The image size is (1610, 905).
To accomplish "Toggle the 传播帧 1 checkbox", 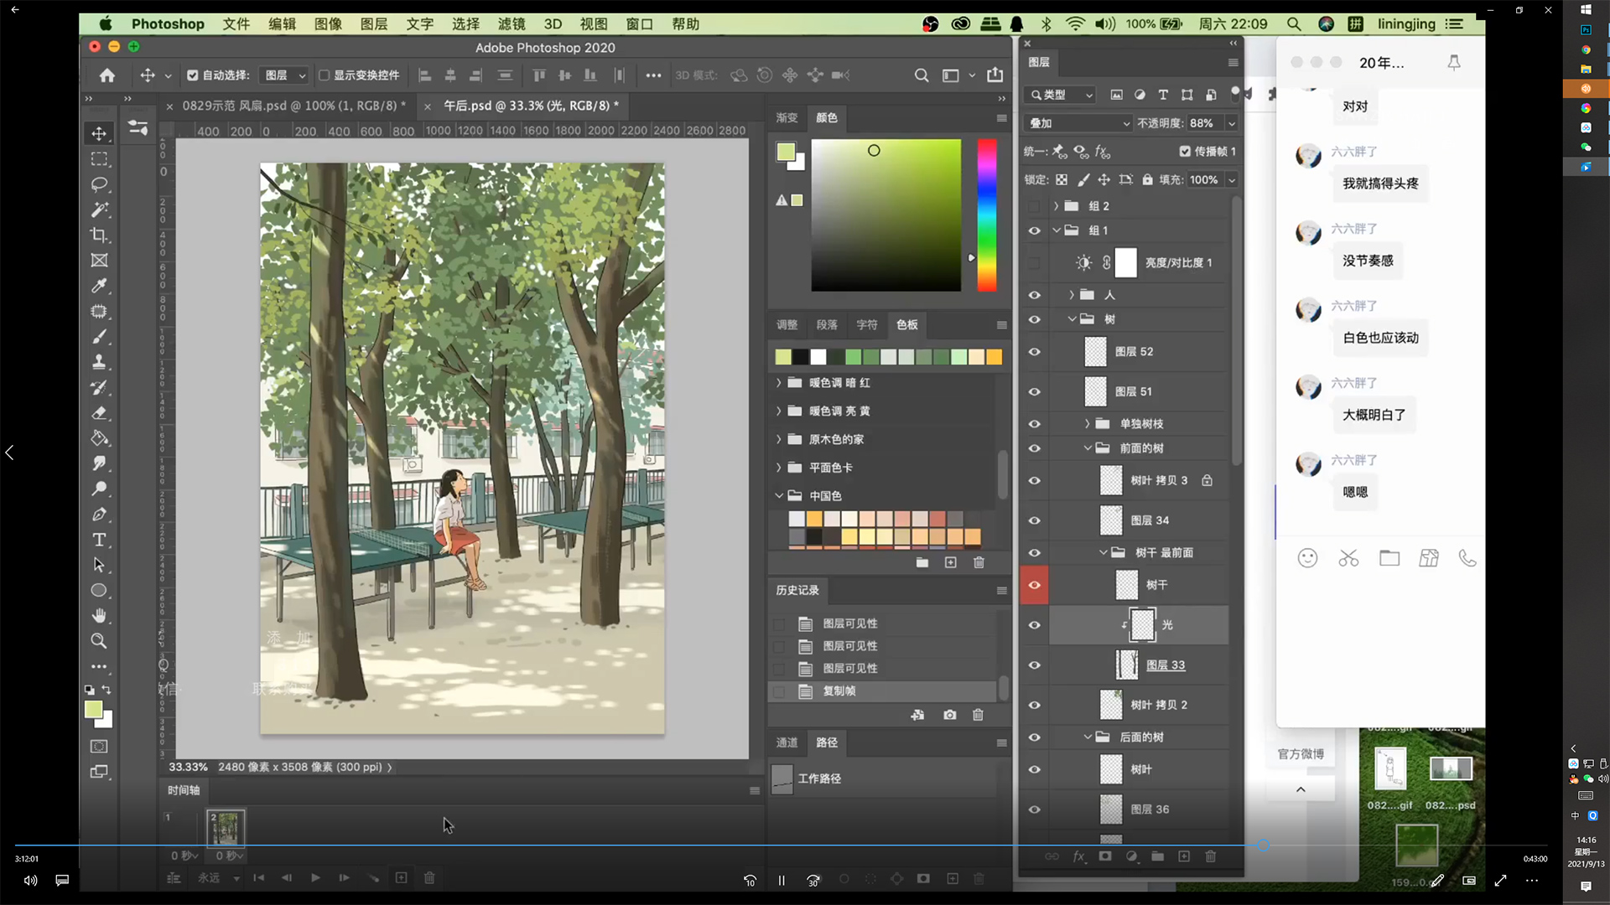I will [1185, 152].
